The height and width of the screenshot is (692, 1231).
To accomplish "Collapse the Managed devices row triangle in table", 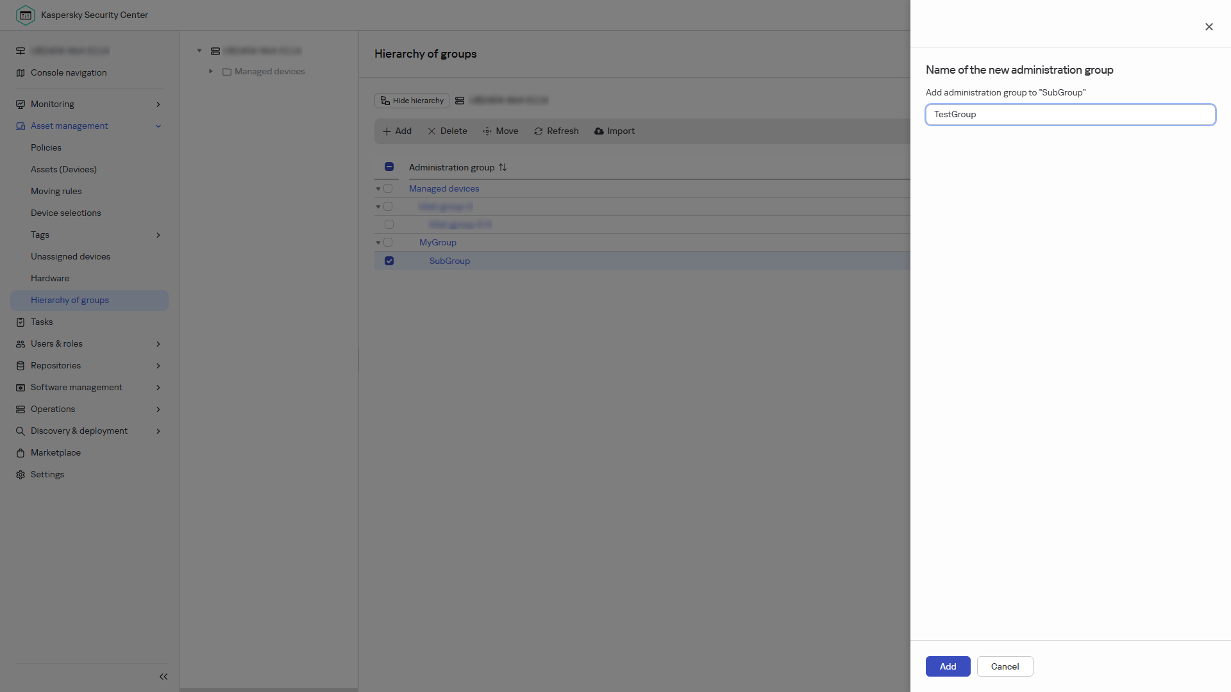I will click(378, 189).
